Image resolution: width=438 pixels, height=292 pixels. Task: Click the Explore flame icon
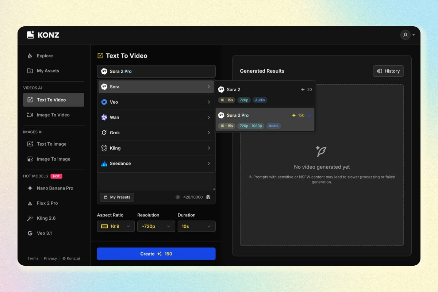30,56
